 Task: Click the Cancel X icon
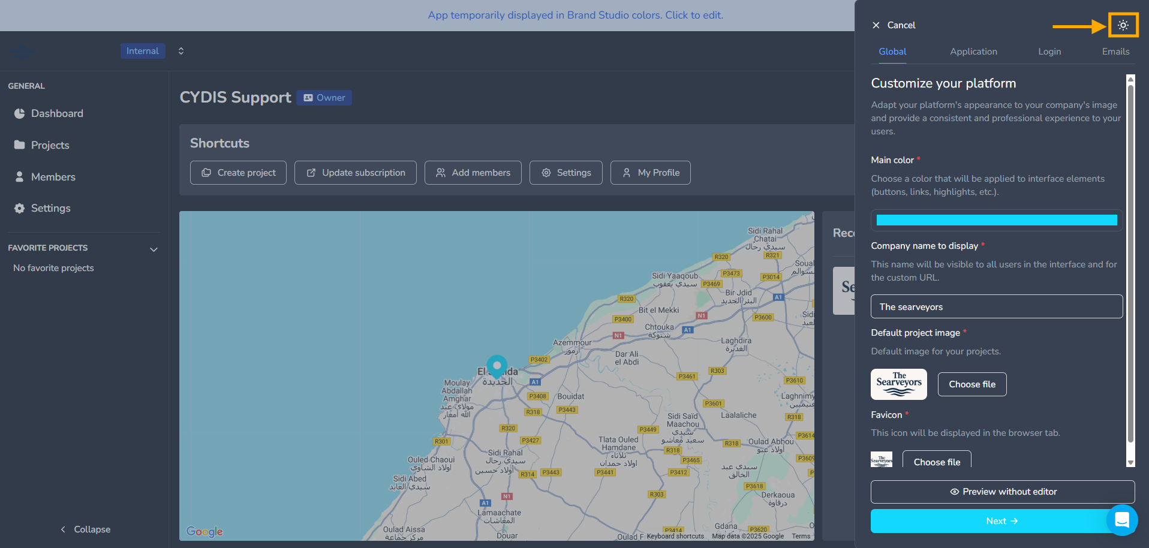pyautogui.click(x=876, y=25)
